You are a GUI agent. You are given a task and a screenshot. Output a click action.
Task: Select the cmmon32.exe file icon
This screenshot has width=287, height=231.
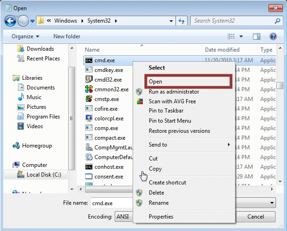89,89
